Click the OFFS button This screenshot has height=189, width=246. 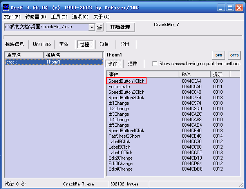pyautogui.click(x=234, y=55)
